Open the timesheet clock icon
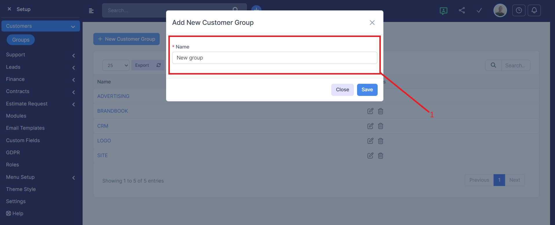The image size is (555, 225). (x=518, y=10)
